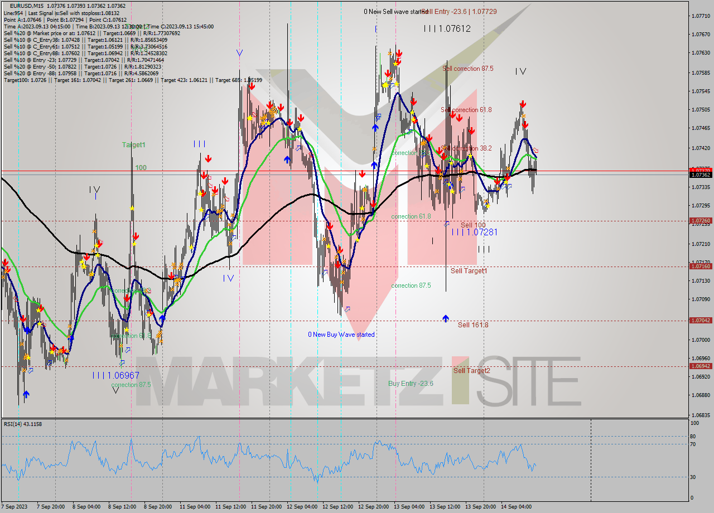Click the '8 Sep 12:00' time axis label

122,507
